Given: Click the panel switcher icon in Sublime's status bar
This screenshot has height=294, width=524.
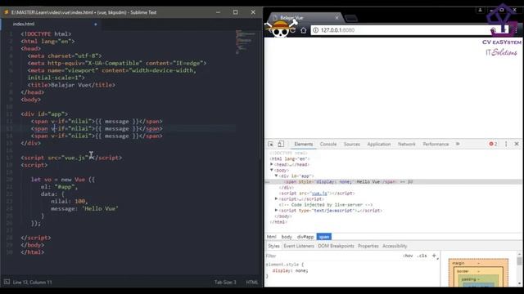Looking at the screenshot, I should [7, 282].
